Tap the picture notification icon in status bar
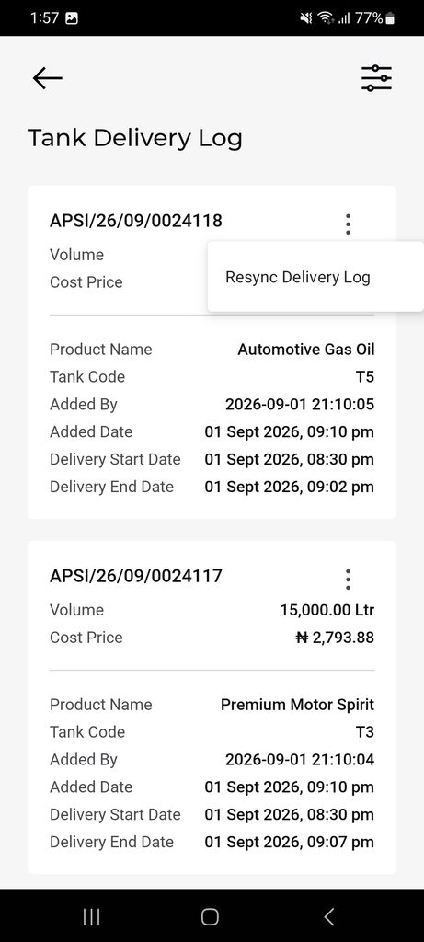Screen dimensions: 424x942 click(72, 18)
